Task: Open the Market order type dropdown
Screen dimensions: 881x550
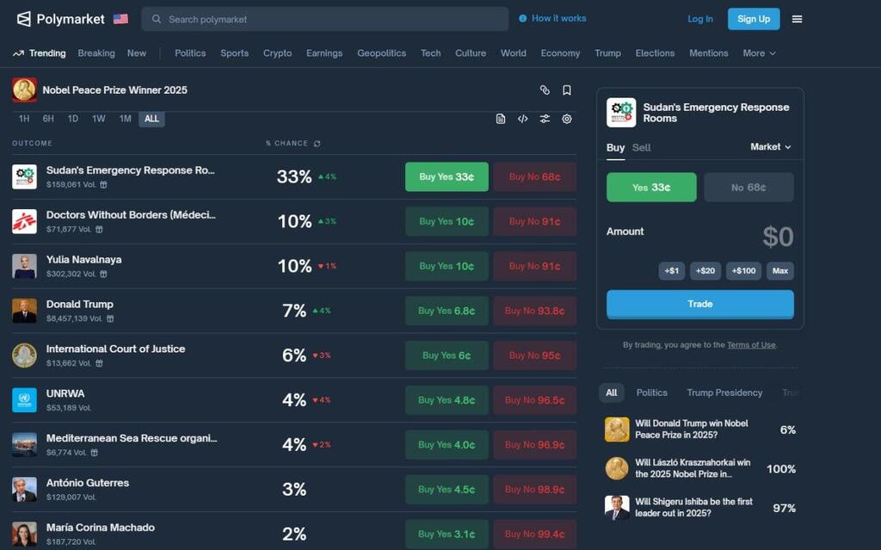Action: coord(770,147)
